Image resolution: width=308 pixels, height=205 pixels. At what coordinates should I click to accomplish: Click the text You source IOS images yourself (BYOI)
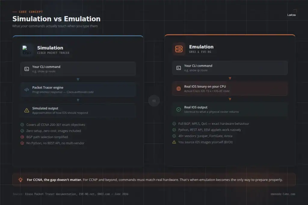coord(205,142)
